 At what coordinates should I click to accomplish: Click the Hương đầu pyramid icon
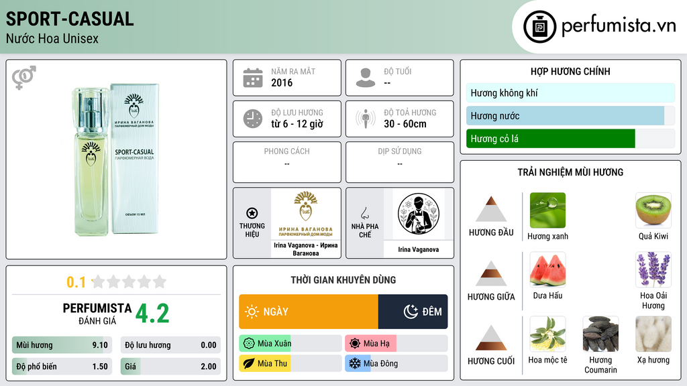(491, 209)
